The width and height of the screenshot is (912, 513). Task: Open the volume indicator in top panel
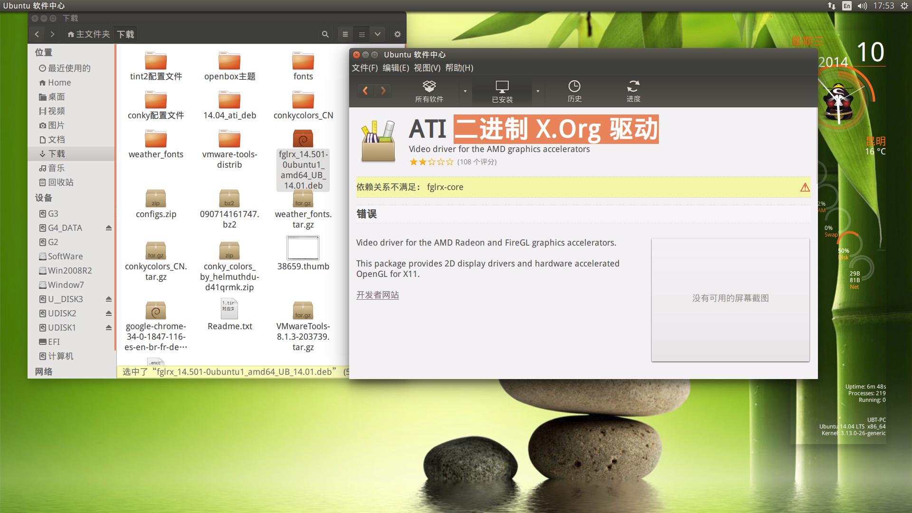point(862,6)
